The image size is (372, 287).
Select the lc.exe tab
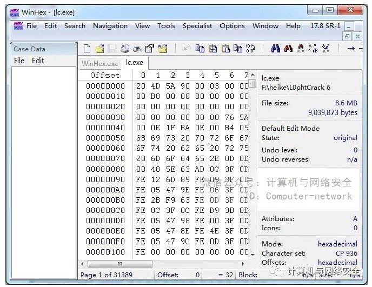click(135, 62)
